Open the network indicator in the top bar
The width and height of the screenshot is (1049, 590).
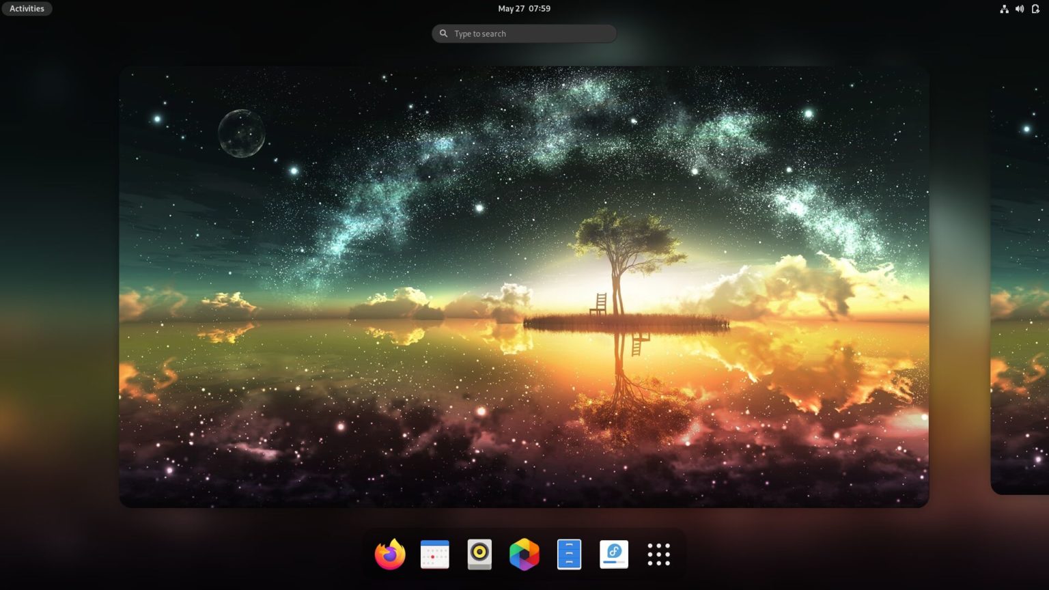[1004, 8]
